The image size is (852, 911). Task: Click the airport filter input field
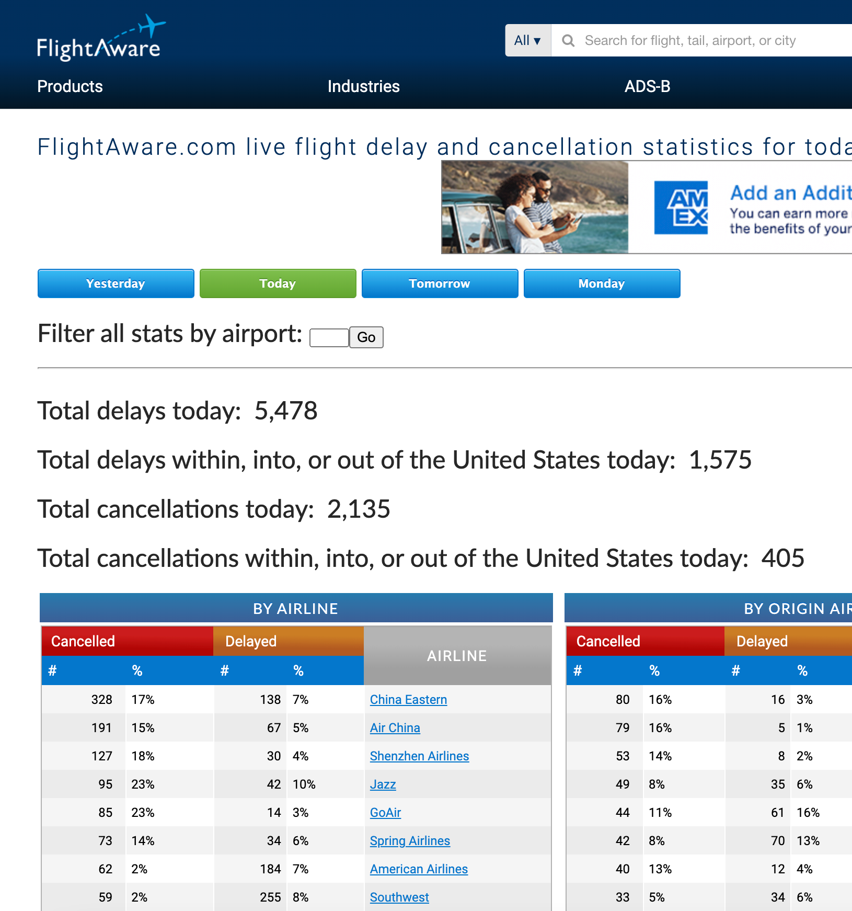click(328, 337)
